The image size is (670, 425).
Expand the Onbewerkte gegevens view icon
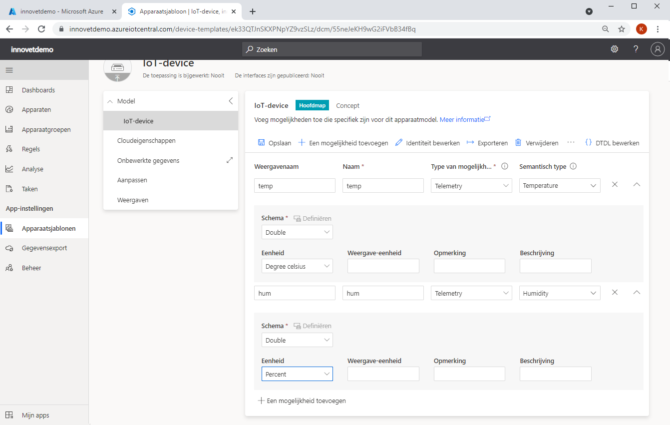(x=230, y=160)
